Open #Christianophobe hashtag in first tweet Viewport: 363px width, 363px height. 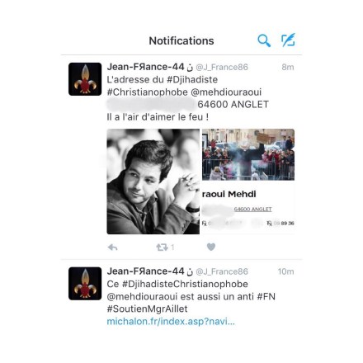click(147, 92)
